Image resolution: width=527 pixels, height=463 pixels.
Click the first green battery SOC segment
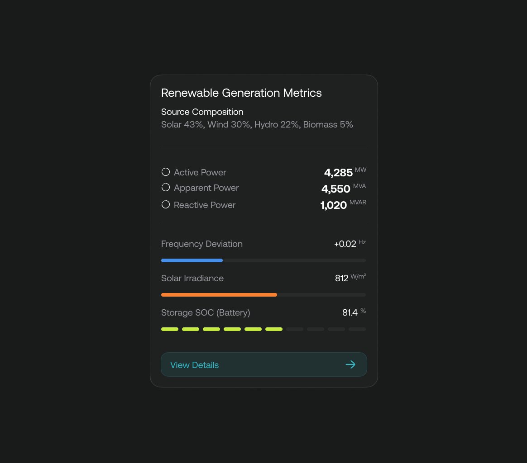point(170,329)
